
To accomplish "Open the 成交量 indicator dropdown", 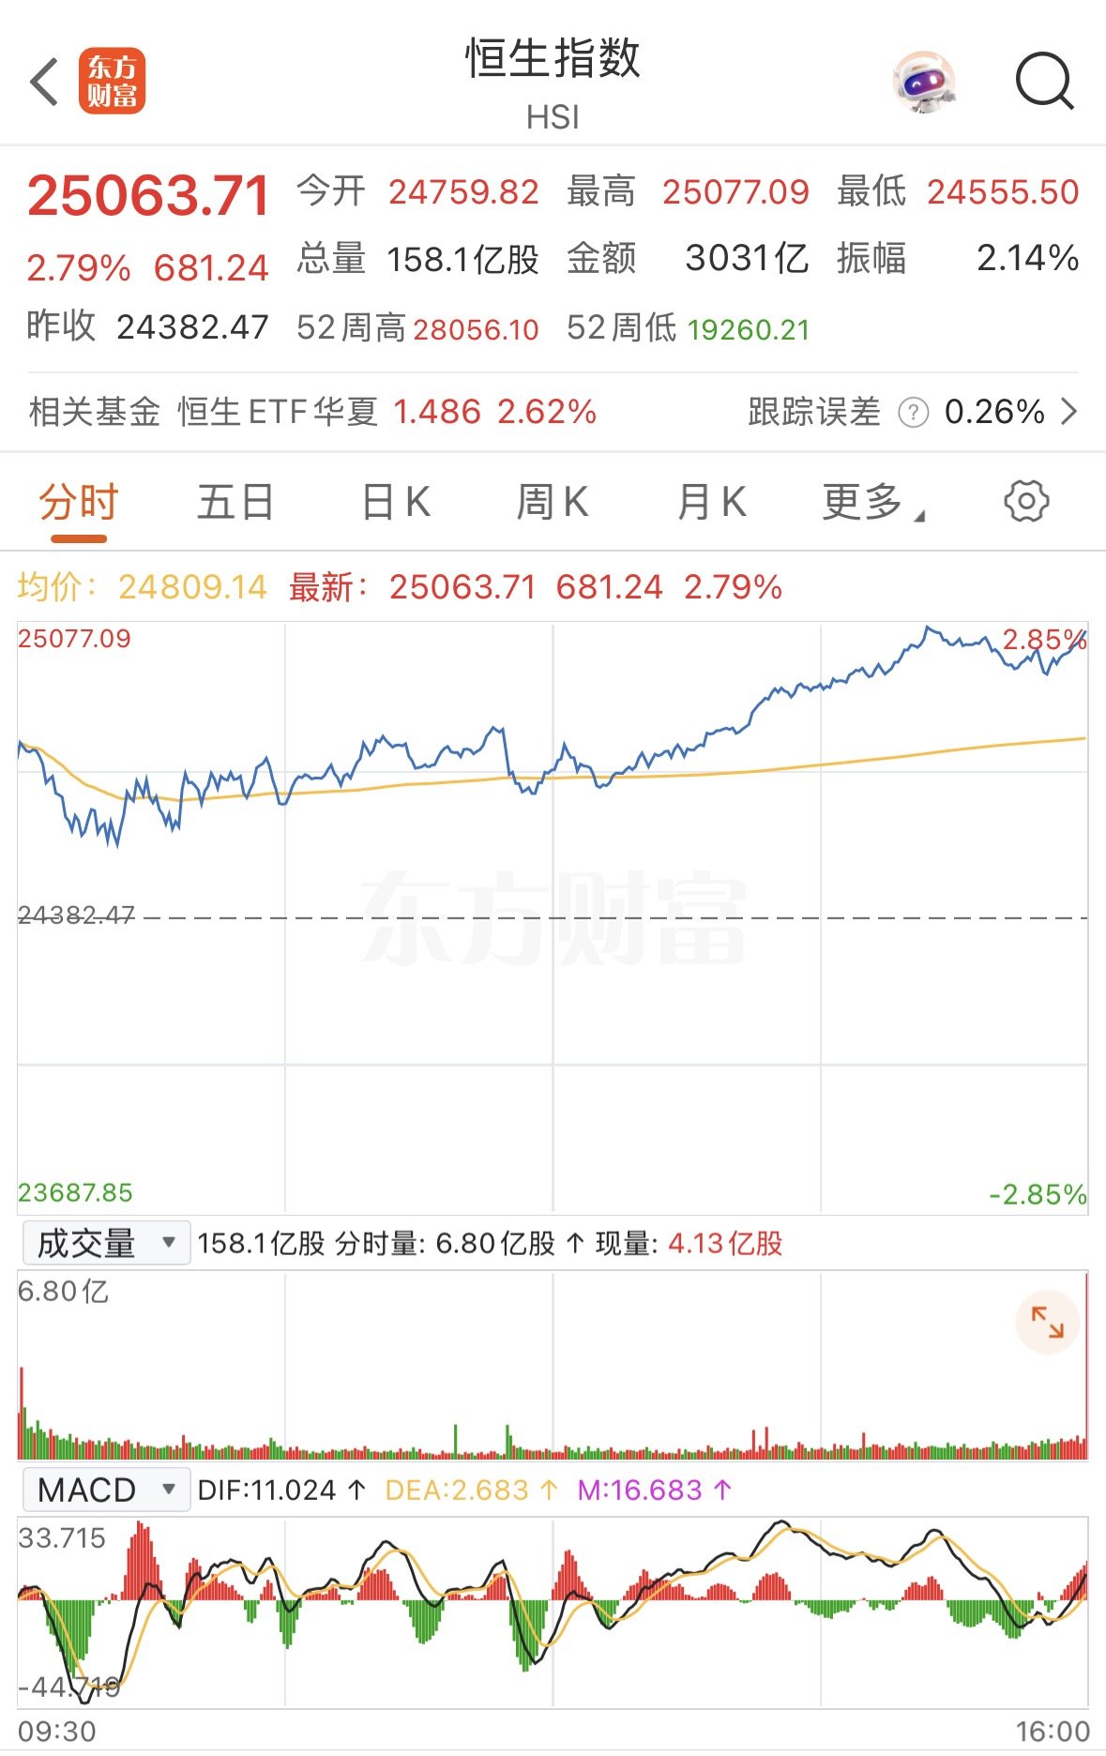I will pyautogui.click(x=106, y=1244).
